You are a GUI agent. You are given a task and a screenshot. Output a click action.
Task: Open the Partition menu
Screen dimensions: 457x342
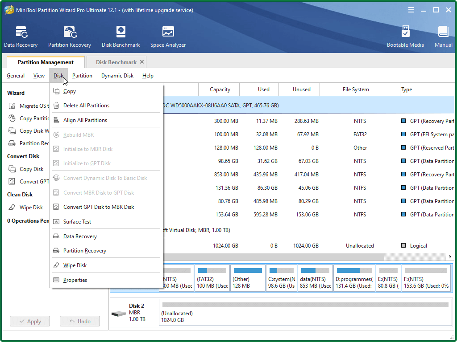82,76
